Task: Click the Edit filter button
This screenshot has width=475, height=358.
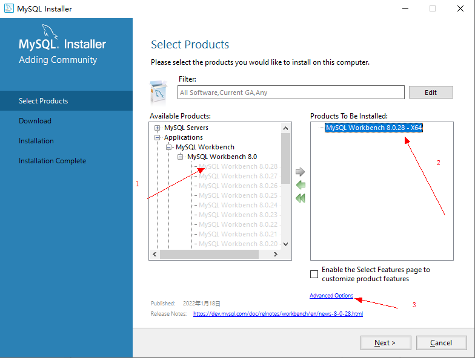Action: click(x=431, y=92)
